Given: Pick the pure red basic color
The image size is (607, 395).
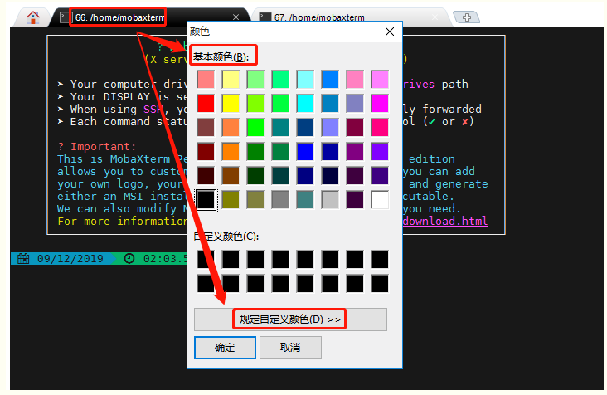Looking at the screenshot, I should pyautogui.click(x=206, y=104).
